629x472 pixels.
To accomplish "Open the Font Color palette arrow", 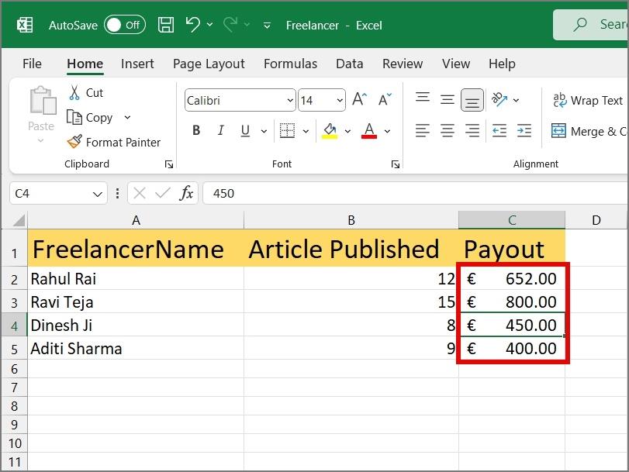I will pyautogui.click(x=387, y=131).
